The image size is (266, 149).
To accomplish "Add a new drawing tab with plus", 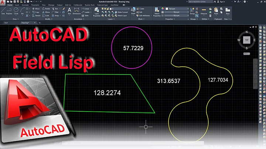I will 40,23.
